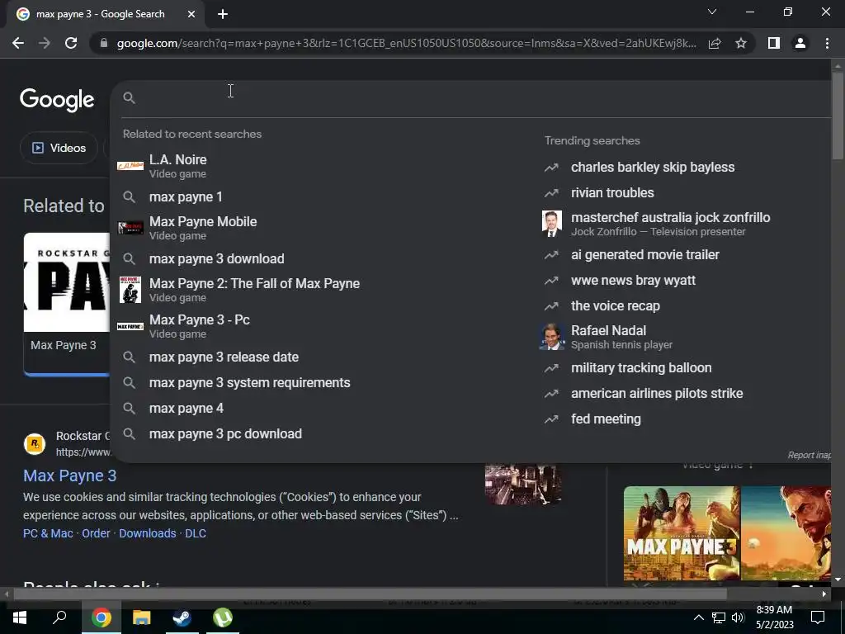Click the share page icon in address bar
The image size is (845, 634).
(x=715, y=43)
